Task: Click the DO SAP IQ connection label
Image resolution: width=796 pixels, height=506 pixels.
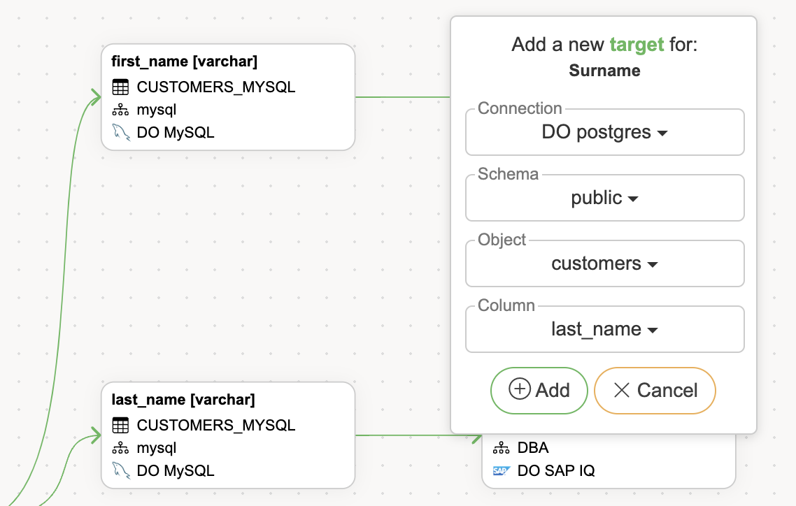Action: (556, 471)
